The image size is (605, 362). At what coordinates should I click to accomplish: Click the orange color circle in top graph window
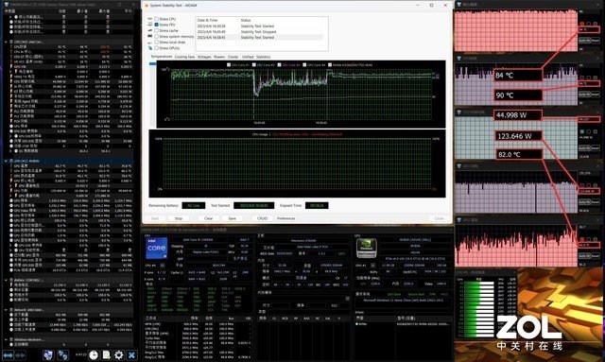tap(582, 24)
